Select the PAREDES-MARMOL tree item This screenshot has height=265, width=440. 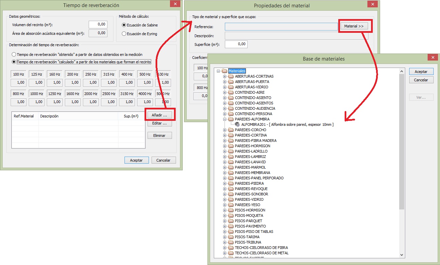tap(250, 167)
